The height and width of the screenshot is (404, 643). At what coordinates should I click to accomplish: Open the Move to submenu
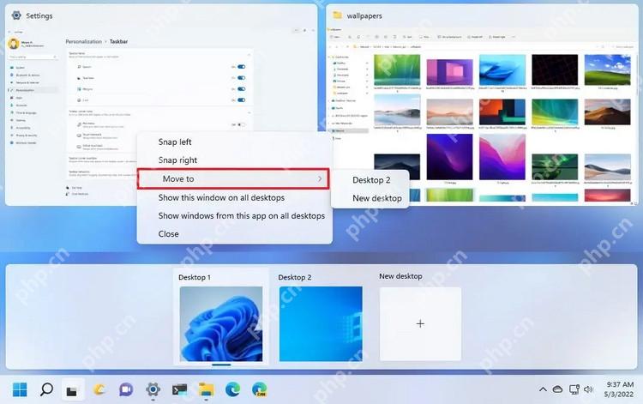(233, 178)
